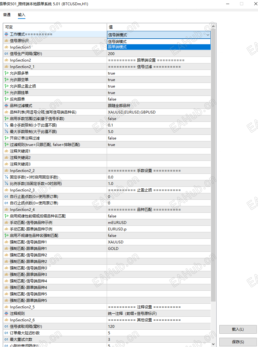258x347 pixels.
Task: Toggle the 允许跟空单 true value
Action: [159, 80]
